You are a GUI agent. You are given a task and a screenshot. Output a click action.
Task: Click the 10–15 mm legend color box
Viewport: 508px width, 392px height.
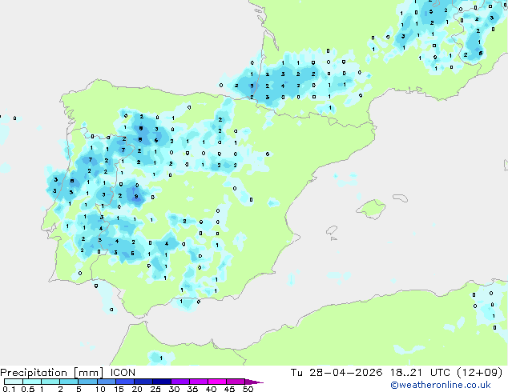106,382
